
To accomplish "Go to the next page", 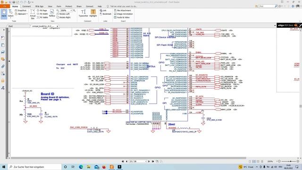I will pos(149,161).
